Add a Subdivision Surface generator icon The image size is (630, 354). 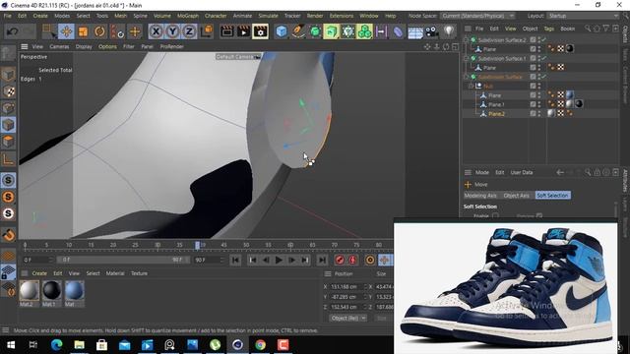[315, 31]
